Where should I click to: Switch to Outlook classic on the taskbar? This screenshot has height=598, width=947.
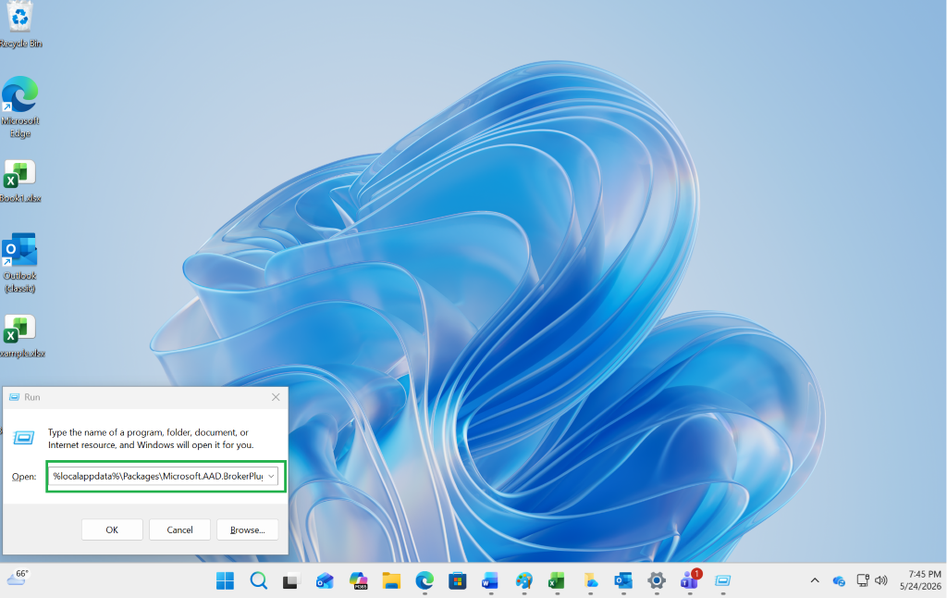623,581
